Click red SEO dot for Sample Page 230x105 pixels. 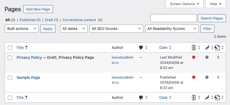194,77
